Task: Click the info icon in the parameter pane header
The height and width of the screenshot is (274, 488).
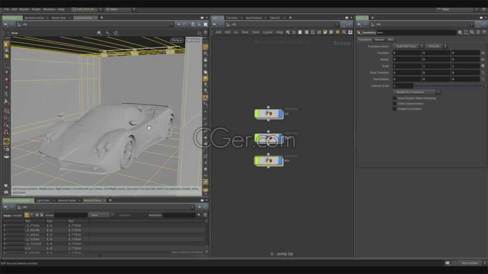Action: pyautogui.click(x=479, y=32)
